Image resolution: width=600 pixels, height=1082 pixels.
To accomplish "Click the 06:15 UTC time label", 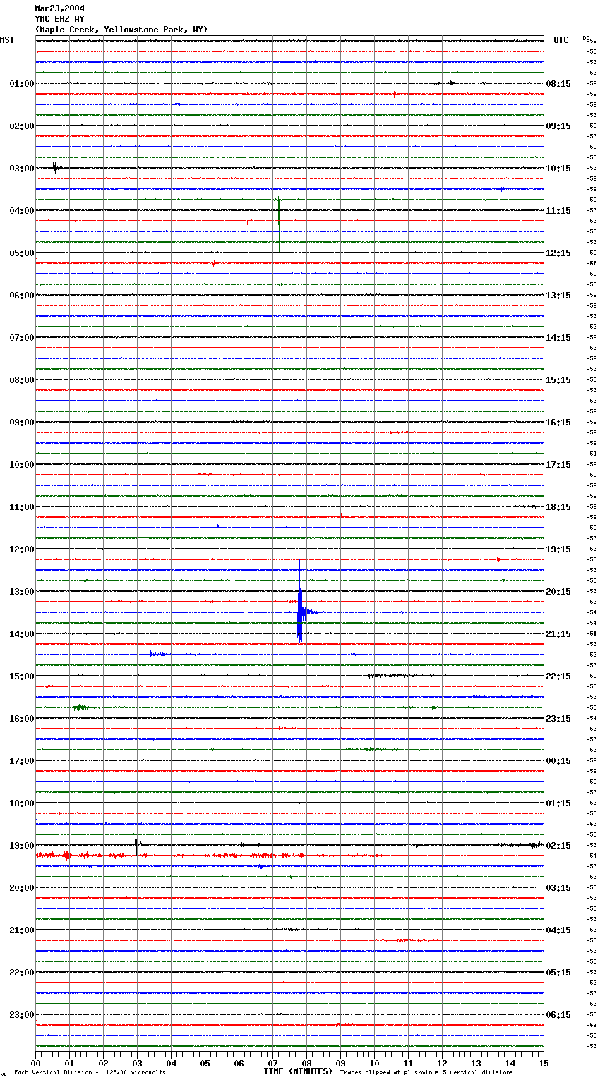I will pyautogui.click(x=558, y=1015).
